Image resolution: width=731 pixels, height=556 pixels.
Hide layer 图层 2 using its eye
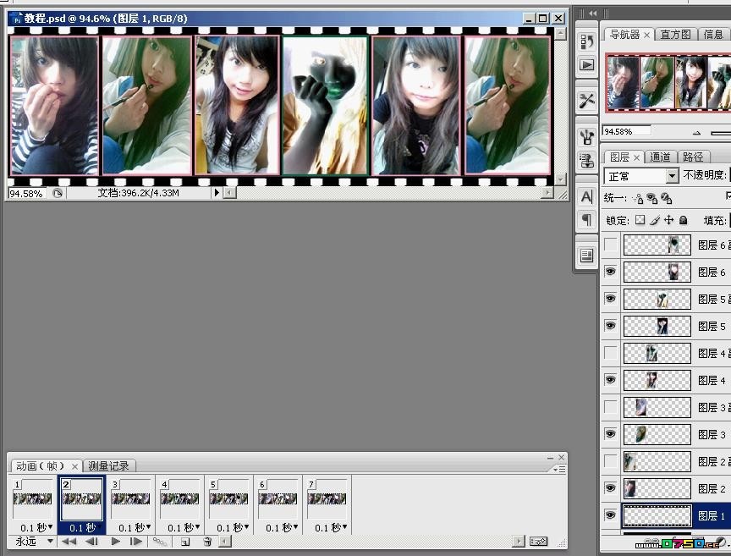[610, 488]
